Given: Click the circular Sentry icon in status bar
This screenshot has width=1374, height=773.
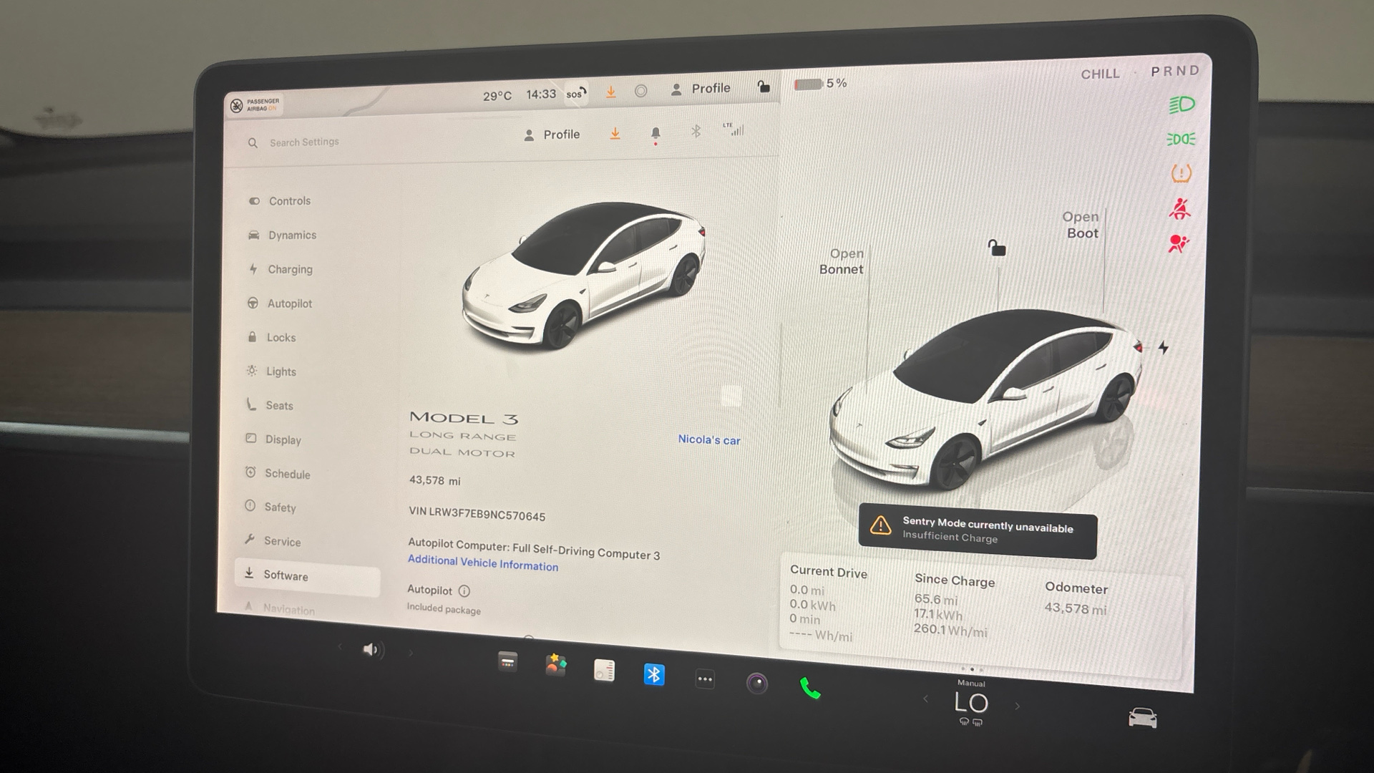Looking at the screenshot, I should [641, 91].
